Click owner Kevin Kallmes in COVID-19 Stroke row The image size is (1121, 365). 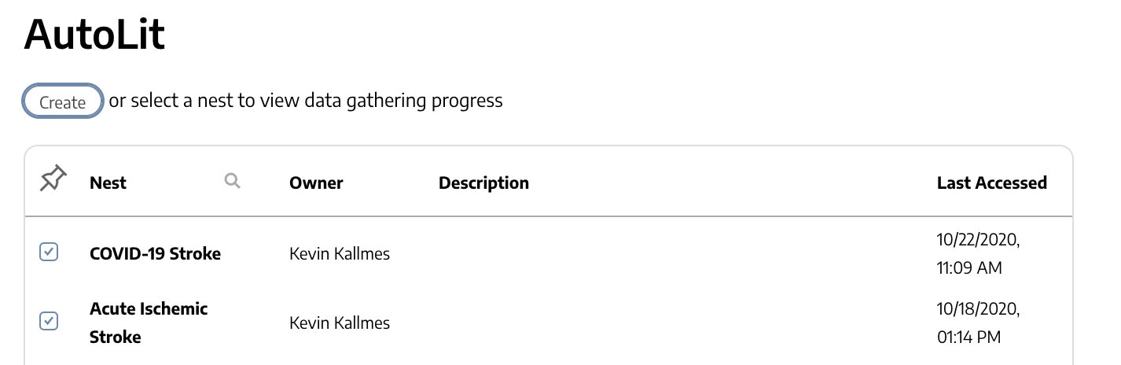coord(340,253)
